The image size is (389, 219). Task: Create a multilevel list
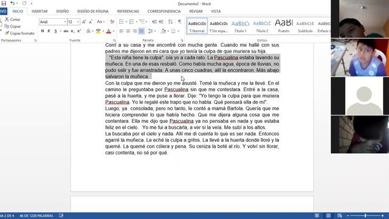coord(142,22)
